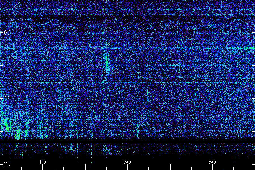
Task: Select the bright green burst in the mid spectrogram
Action: [x=107, y=63]
